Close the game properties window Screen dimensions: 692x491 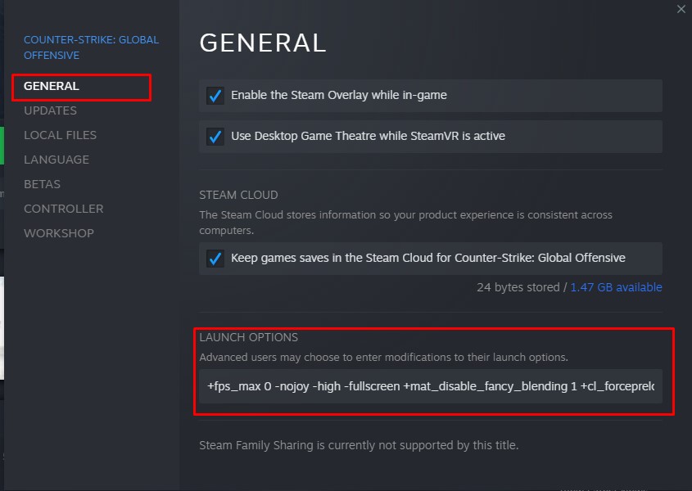coord(681,9)
